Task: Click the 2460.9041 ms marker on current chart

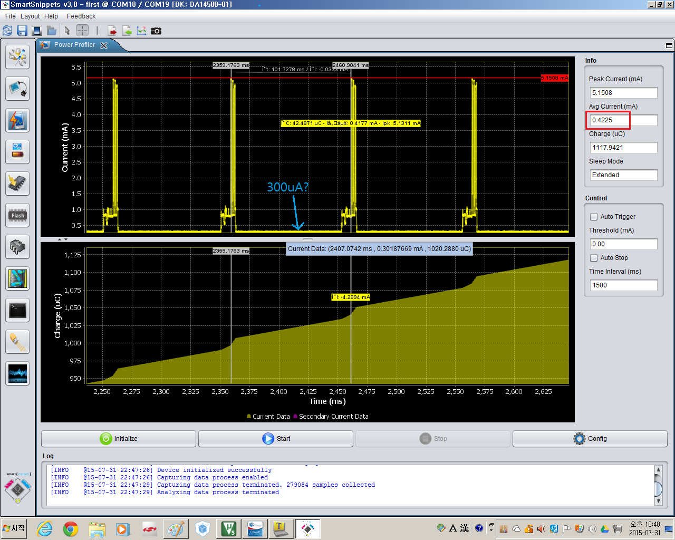Action: pos(351,65)
